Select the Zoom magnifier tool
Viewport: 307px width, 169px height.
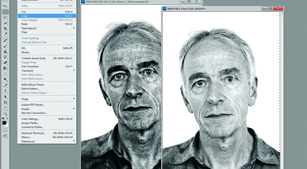tap(5, 114)
